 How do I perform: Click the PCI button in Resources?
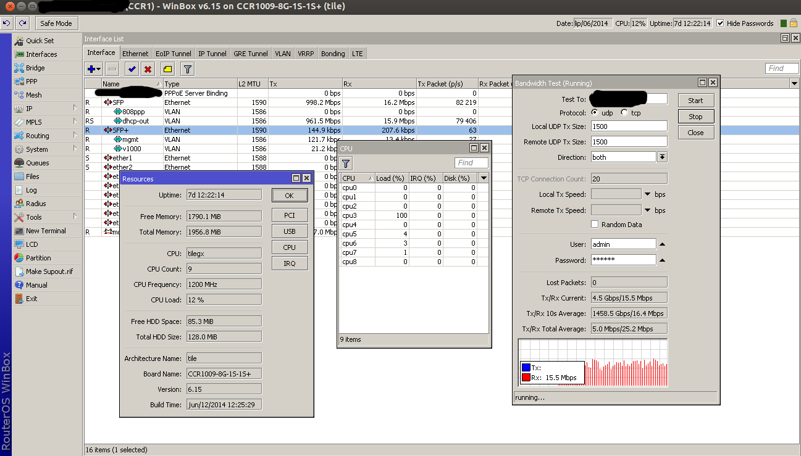pos(289,215)
